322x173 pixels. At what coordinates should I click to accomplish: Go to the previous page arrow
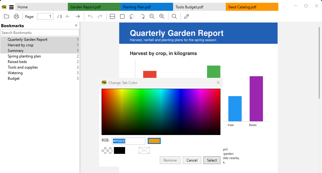tap(68, 16)
